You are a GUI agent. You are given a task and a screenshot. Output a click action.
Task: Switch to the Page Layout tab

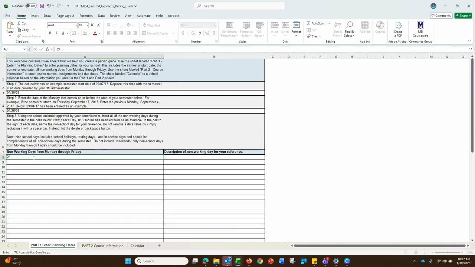(65, 16)
